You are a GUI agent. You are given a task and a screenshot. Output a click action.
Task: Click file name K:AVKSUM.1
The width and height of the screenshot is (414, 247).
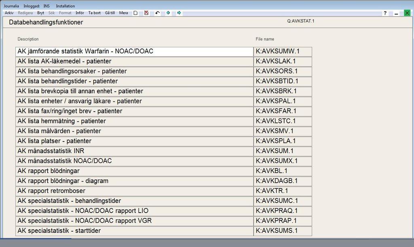(x=283, y=151)
